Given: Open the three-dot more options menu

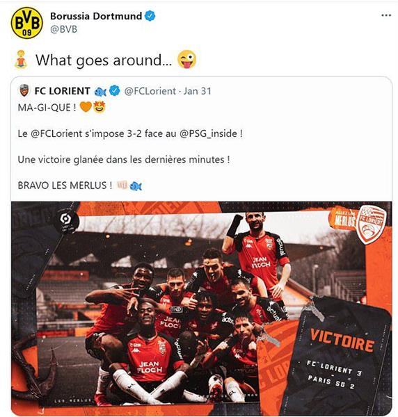Looking at the screenshot, I should click(x=386, y=15).
